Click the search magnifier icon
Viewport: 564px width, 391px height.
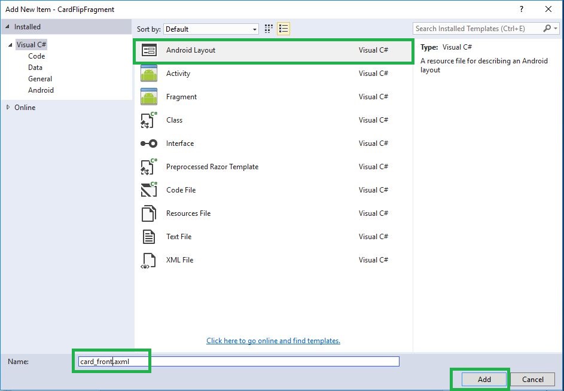click(x=547, y=29)
